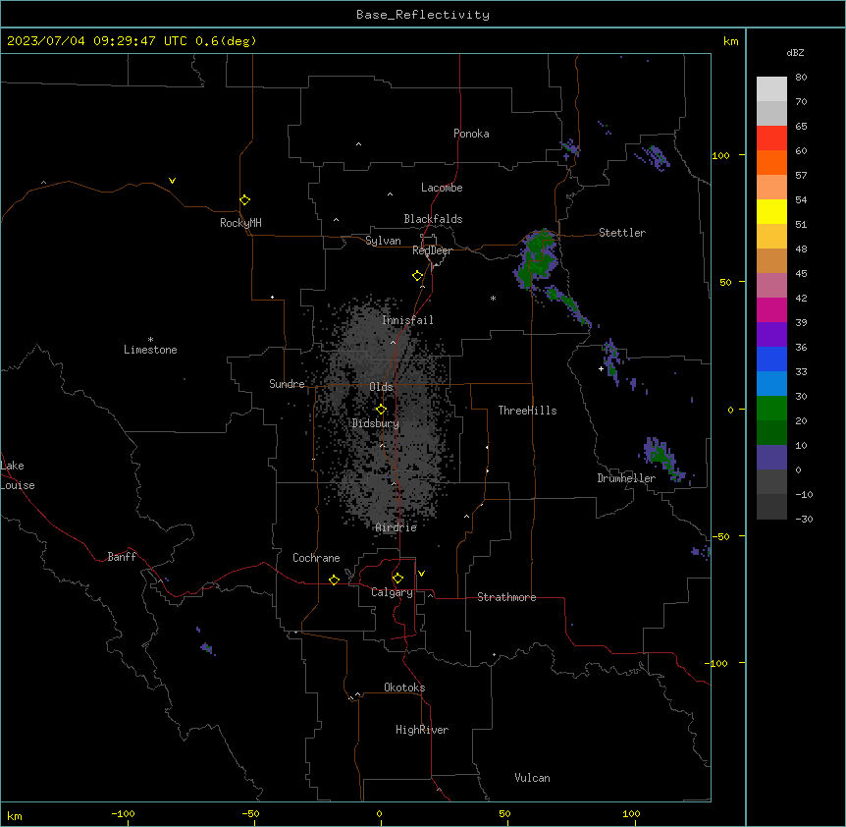Pick the slate purple 0-10 dBZ legend swatch
846x827 pixels.
pos(771,458)
